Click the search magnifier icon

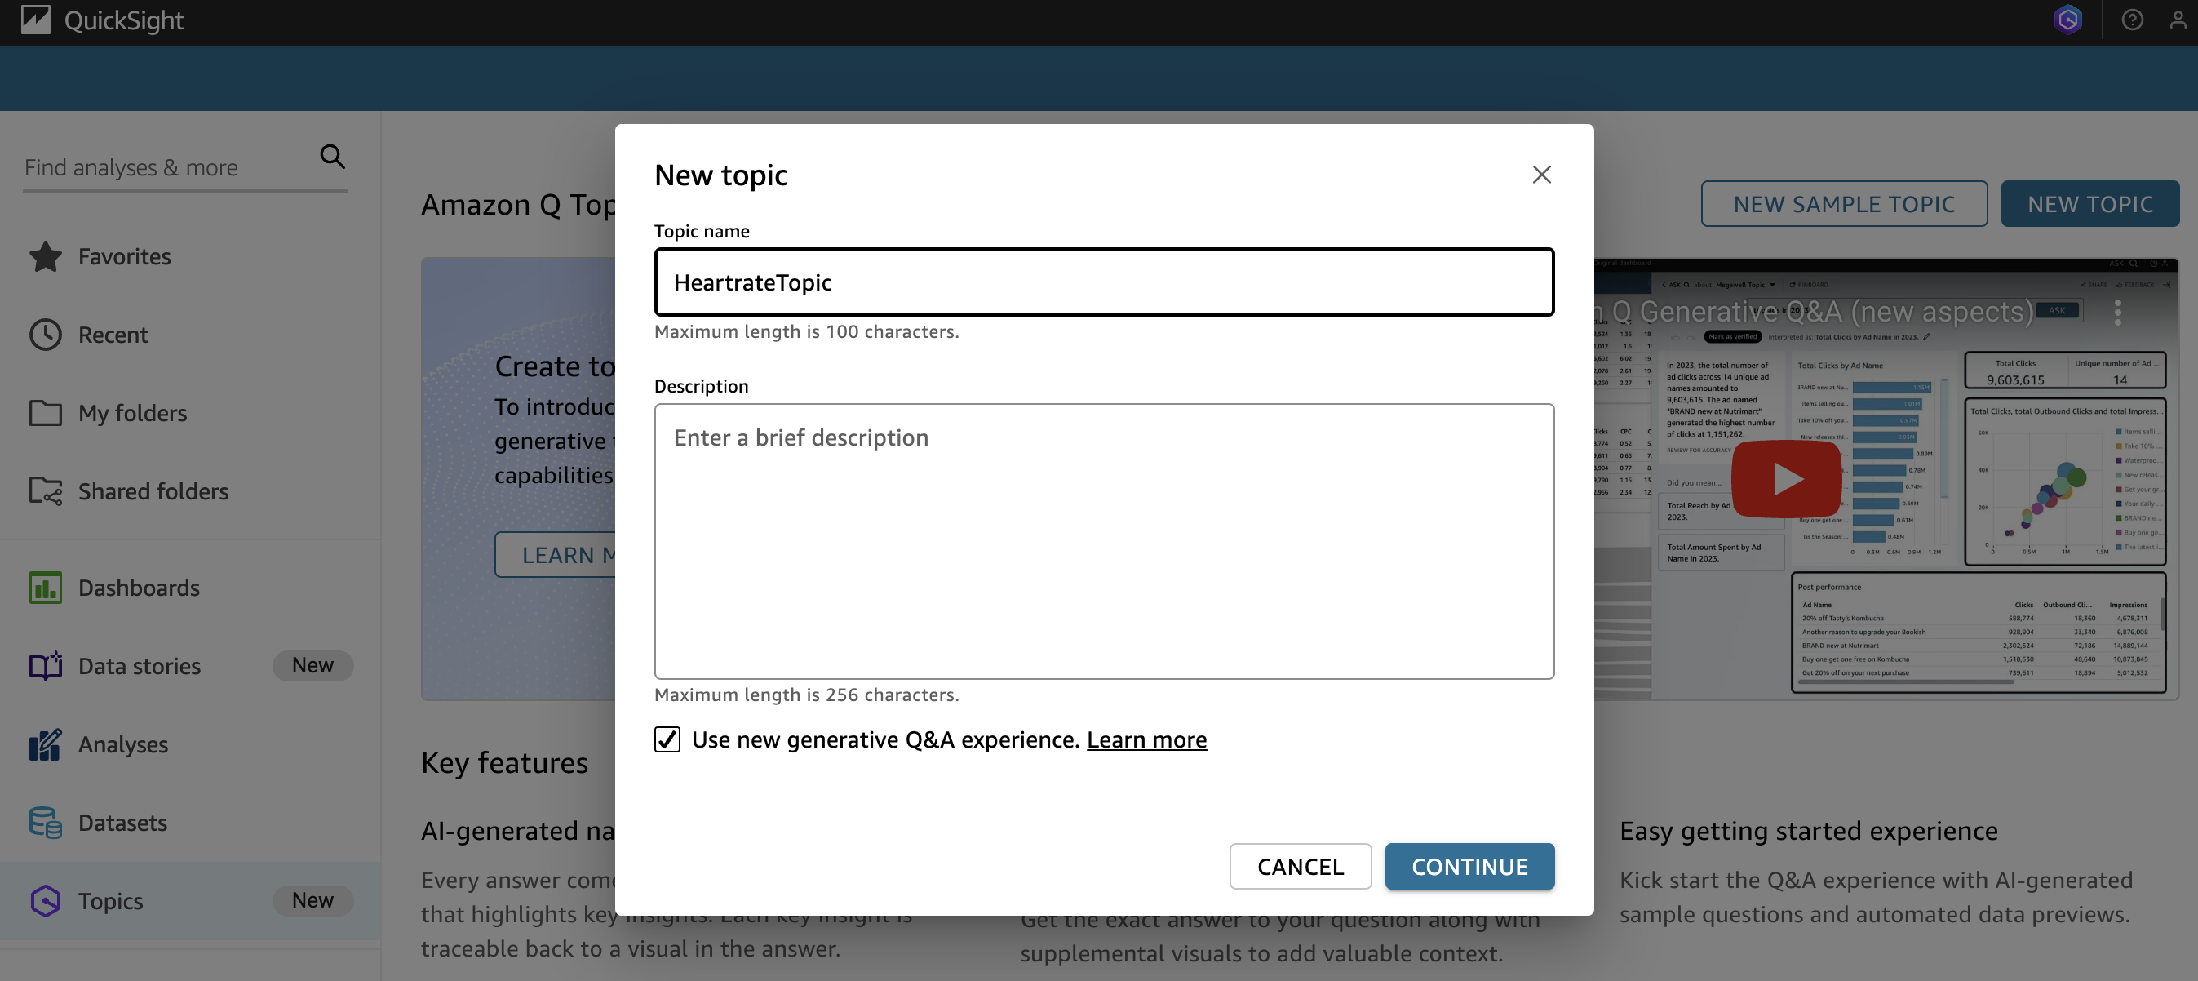(x=332, y=156)
